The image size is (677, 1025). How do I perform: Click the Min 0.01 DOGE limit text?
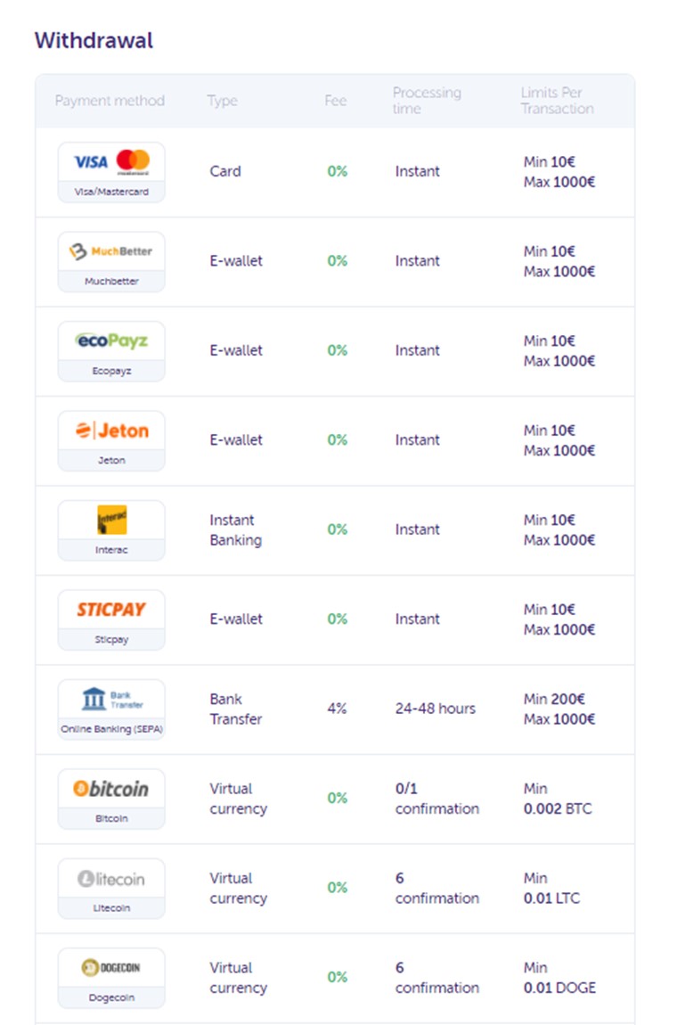[559, 978]
